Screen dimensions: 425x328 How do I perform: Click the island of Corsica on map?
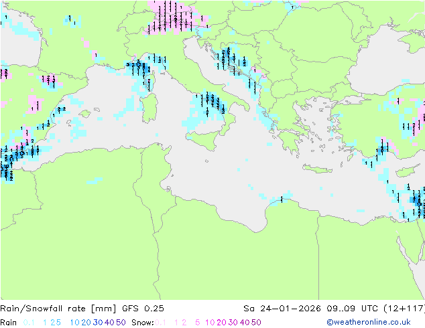(x=150, y=80)
